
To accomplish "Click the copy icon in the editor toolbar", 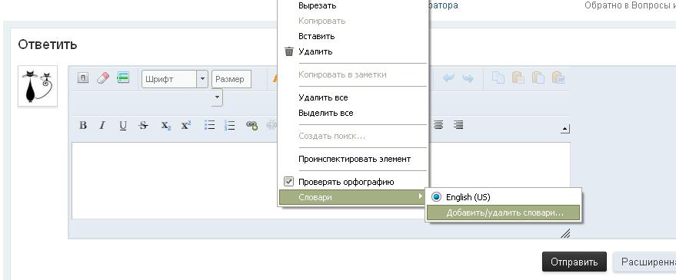I will (498, 77).
